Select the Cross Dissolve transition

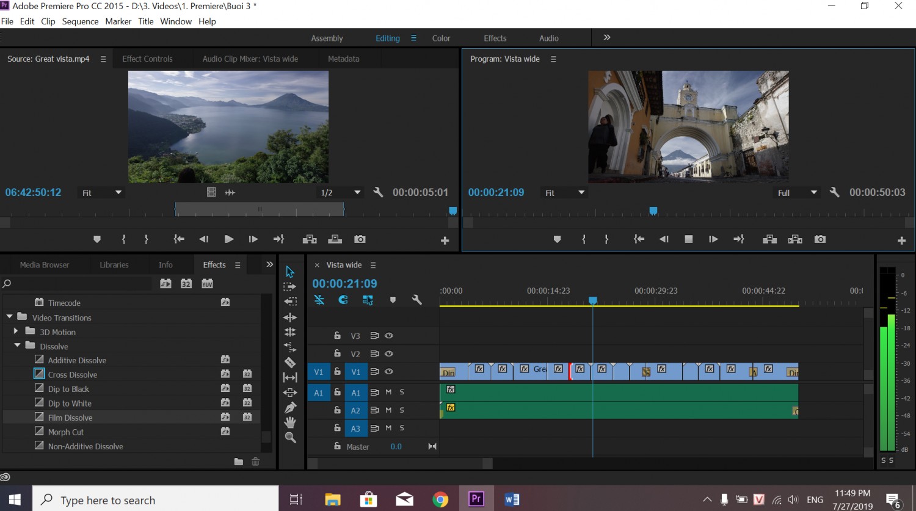click(73, 374)
